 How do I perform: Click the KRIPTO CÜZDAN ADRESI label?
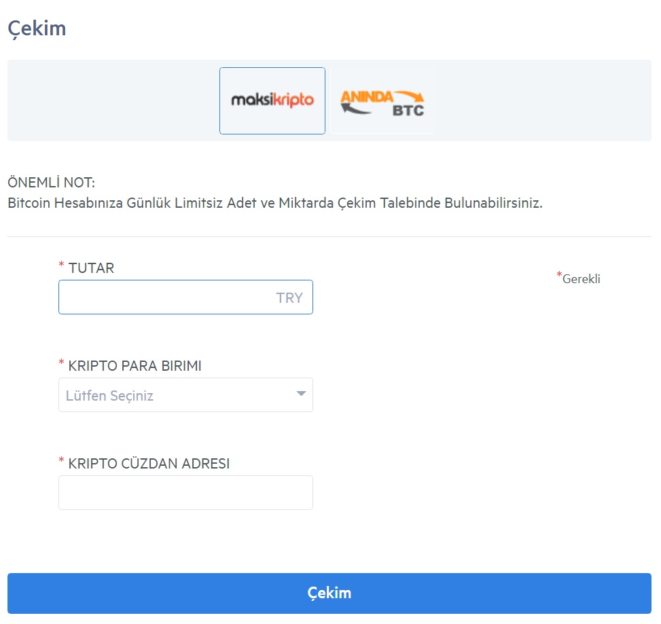pyautogui.click(x=149, y=464)
